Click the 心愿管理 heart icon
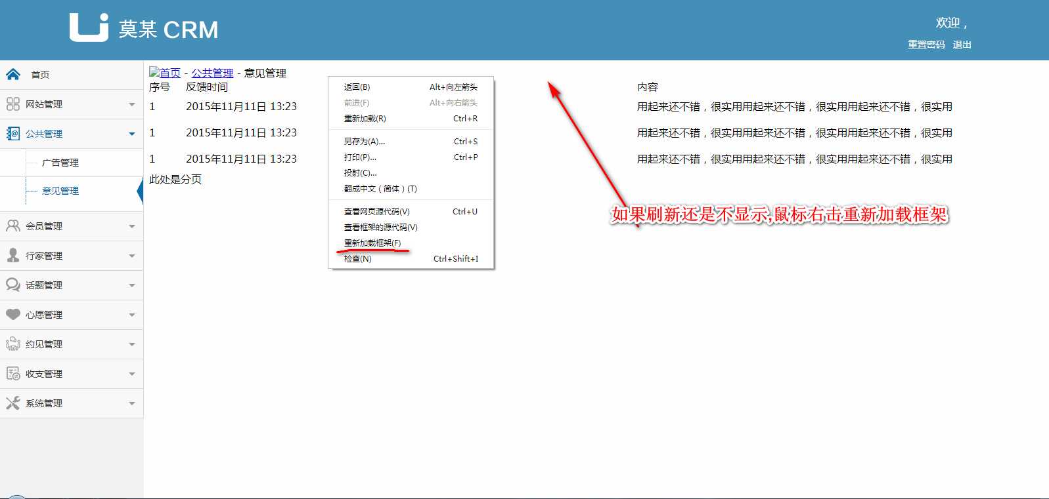 [13, 314]
